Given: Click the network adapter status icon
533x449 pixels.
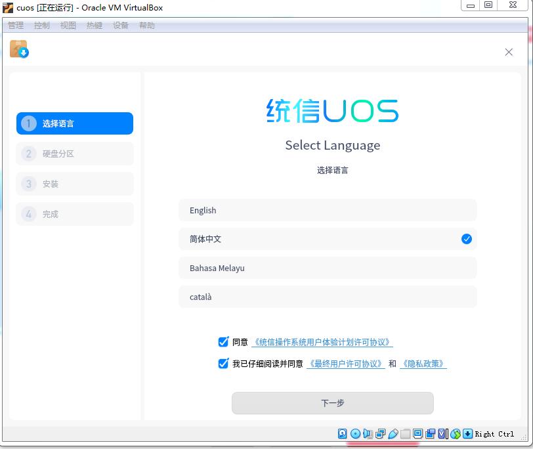Looking at the screenshot, I should pyautogui.click(x=381, y=434).
